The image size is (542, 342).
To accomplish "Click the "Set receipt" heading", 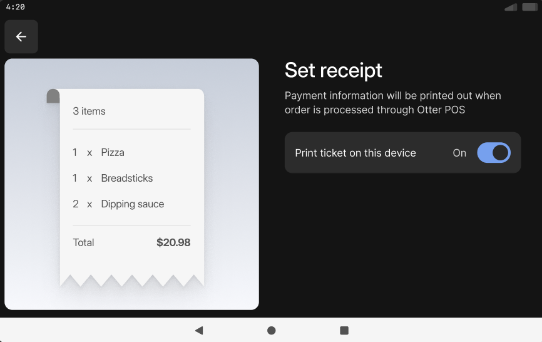I will click(333, 70).
